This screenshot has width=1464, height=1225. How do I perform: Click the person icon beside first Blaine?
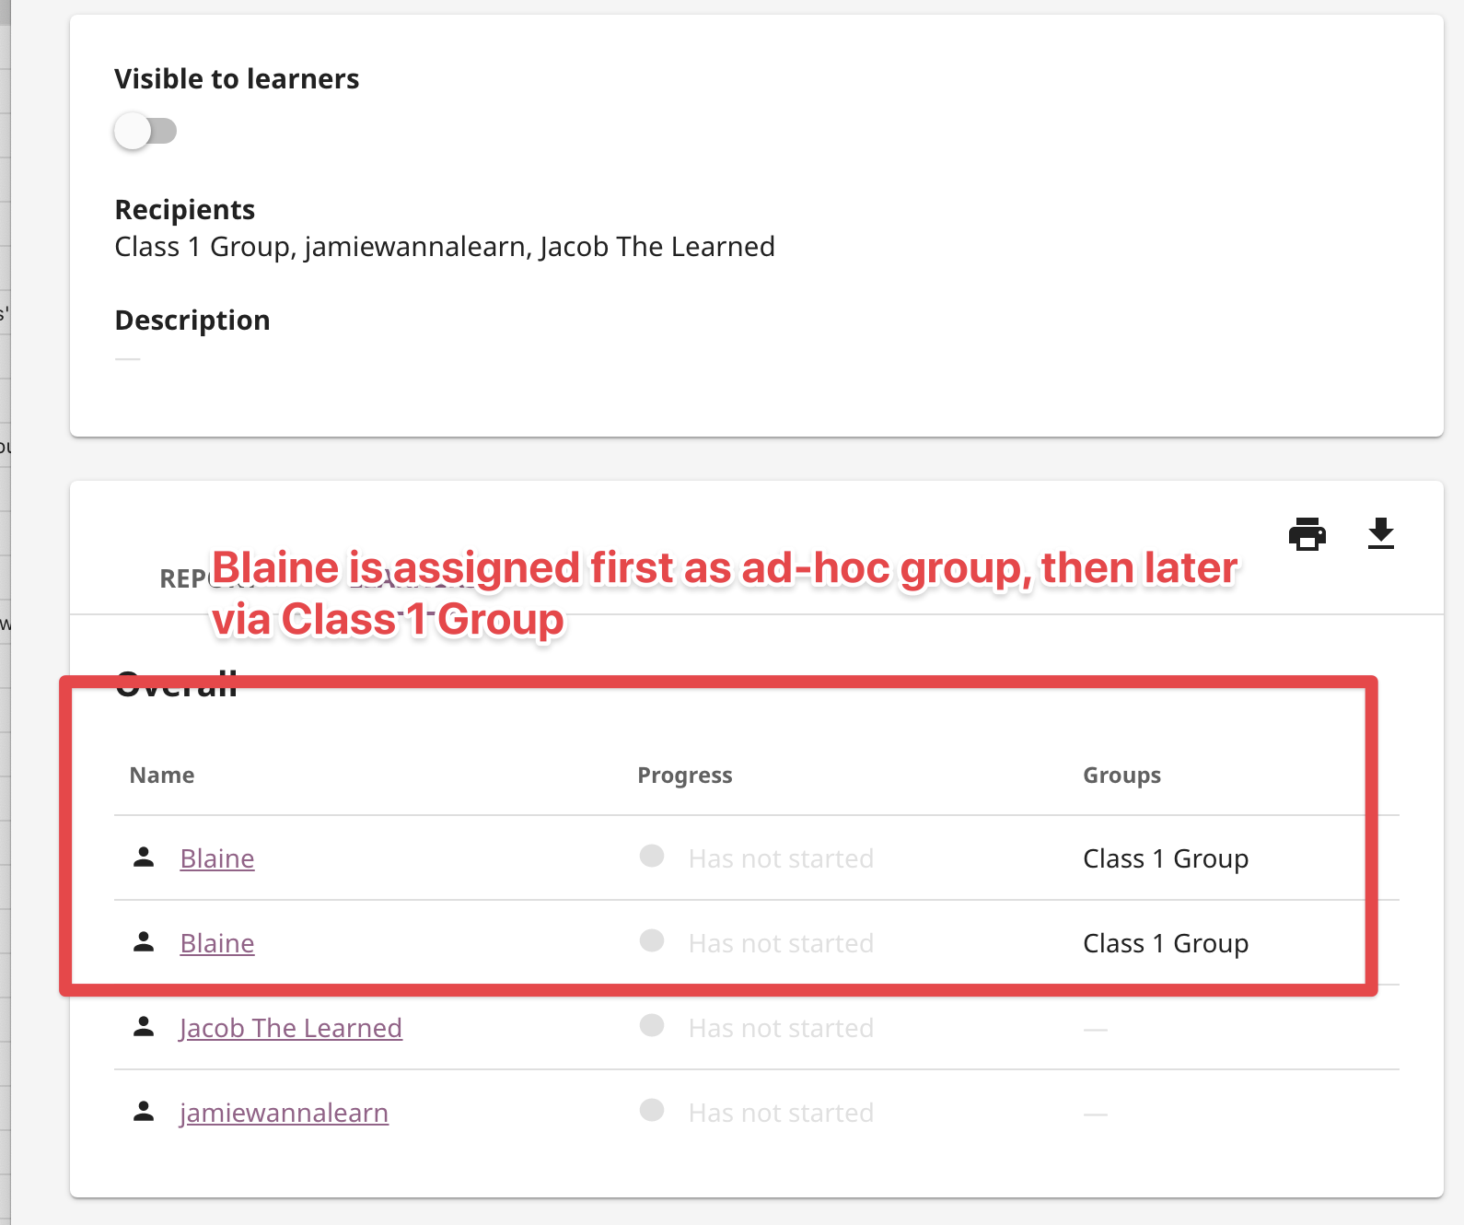144,857
